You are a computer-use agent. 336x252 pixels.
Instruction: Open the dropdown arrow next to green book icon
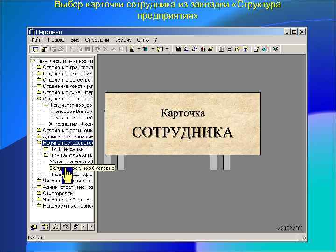click(153, 49)
